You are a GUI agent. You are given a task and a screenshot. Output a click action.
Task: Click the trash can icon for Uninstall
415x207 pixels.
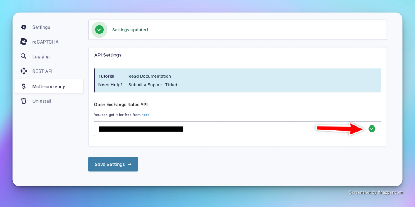(x=24, y=101)
